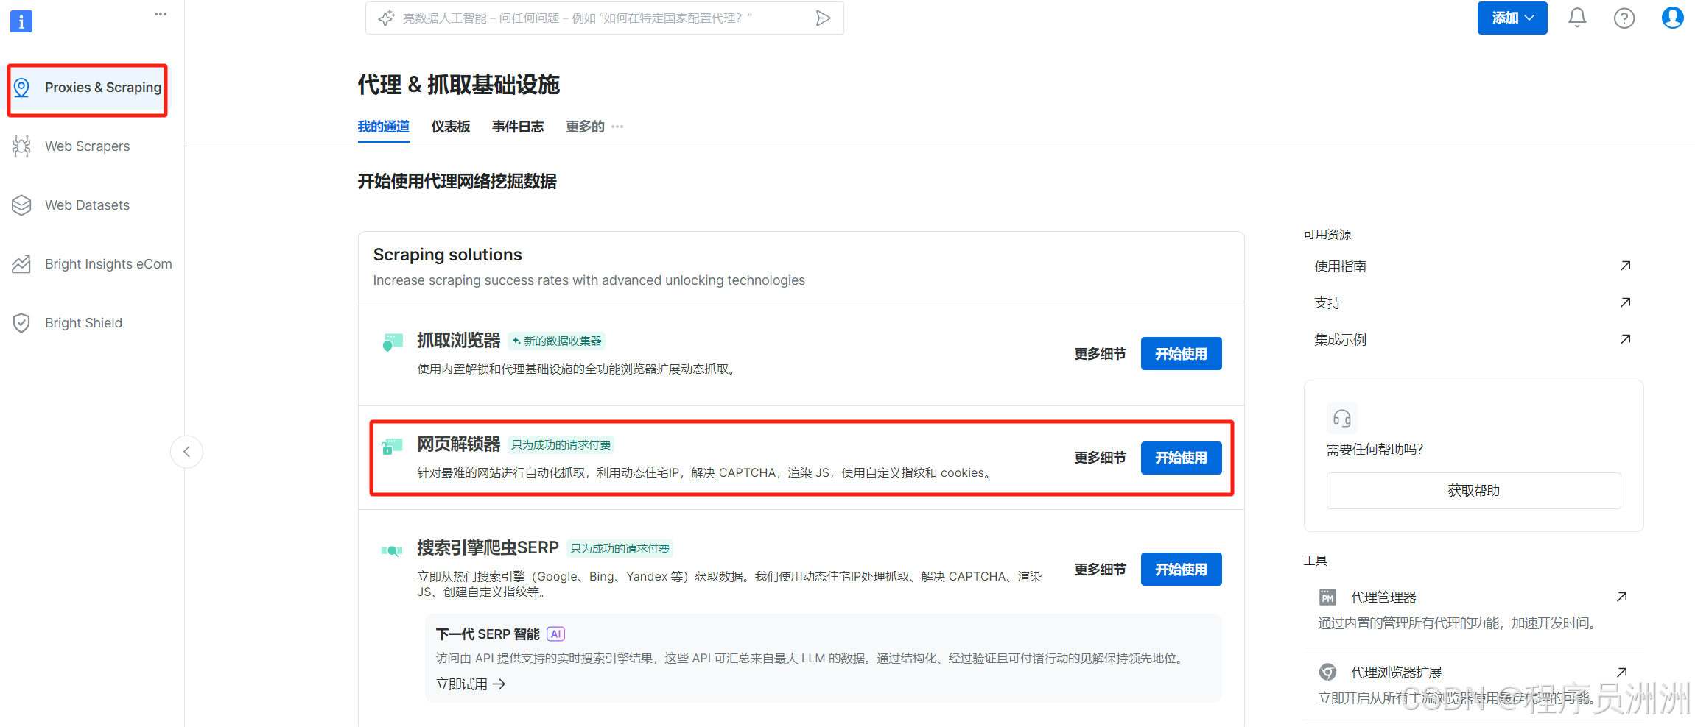
Task: Click the Proxies & Scraping location icon
Action: [22, 88]
